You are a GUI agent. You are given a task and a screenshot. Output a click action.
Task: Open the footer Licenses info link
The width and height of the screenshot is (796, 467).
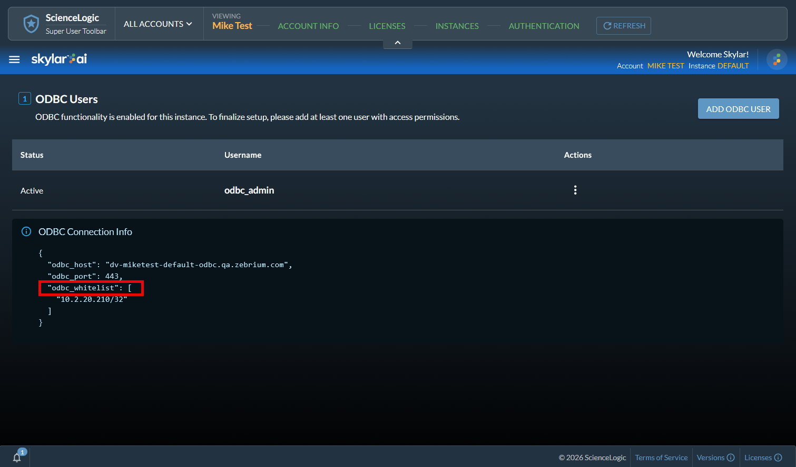[x=762, y=458]
